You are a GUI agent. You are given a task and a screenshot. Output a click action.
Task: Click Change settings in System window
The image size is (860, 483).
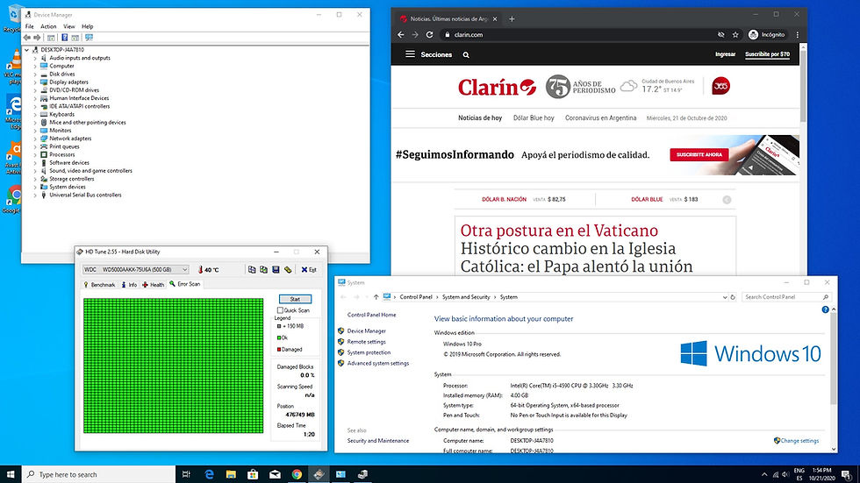coord(799,440)
